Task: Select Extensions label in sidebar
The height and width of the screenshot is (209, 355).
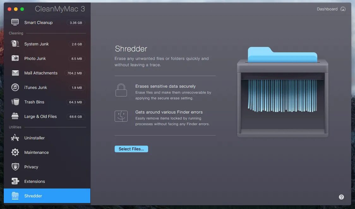Action: 35,181
